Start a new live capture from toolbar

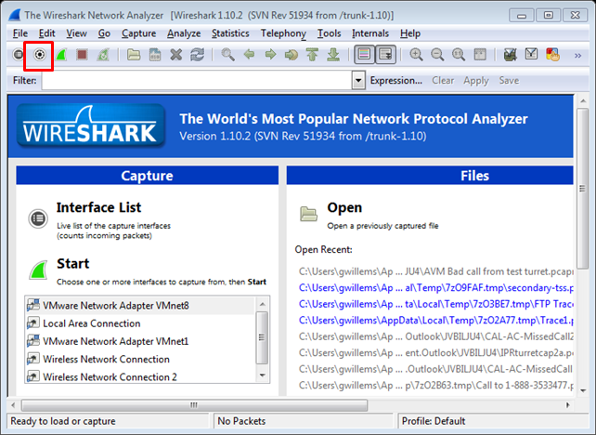61,55
